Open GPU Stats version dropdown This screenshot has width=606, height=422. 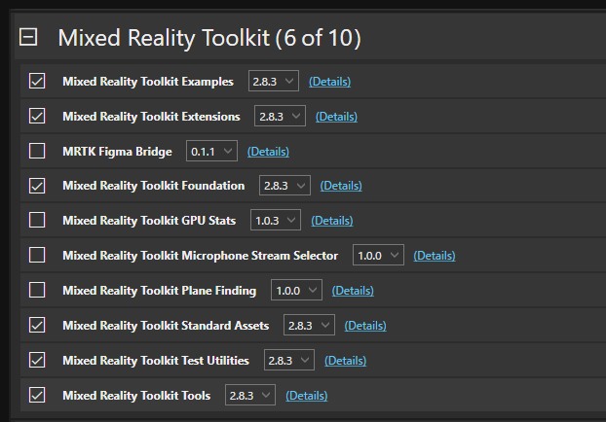click(276, 221)
